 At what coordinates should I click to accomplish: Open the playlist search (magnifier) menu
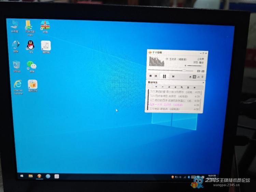click(182, 87)
